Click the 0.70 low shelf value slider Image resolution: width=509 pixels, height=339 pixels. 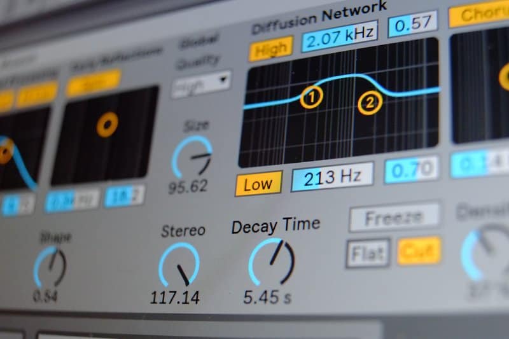(x=411, y=170)
